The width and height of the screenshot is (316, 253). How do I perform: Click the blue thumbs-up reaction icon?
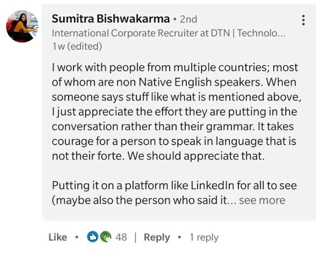pos(92,236)
